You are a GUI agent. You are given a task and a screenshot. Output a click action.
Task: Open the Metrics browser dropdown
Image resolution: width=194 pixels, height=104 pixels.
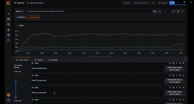coord(19,11)
